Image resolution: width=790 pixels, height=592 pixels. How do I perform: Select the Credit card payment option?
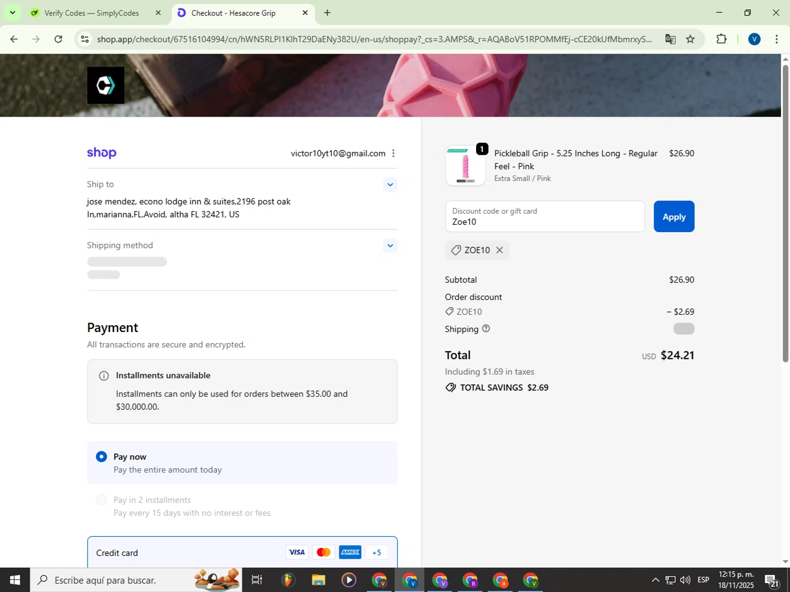point(242,553)
